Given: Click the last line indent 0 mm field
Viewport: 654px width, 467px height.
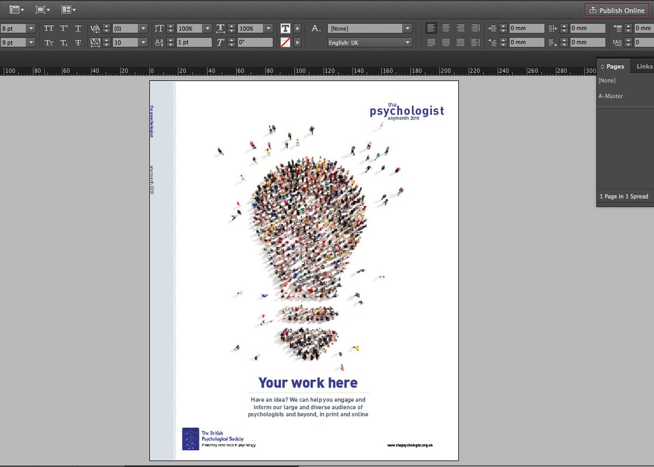Looking at the screenshot, I should (588, 42).
